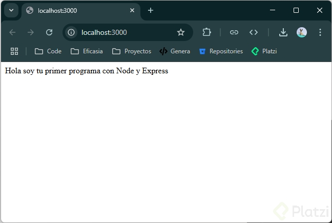
Task: Open the profile avatar menu
Action: [302, 32]
